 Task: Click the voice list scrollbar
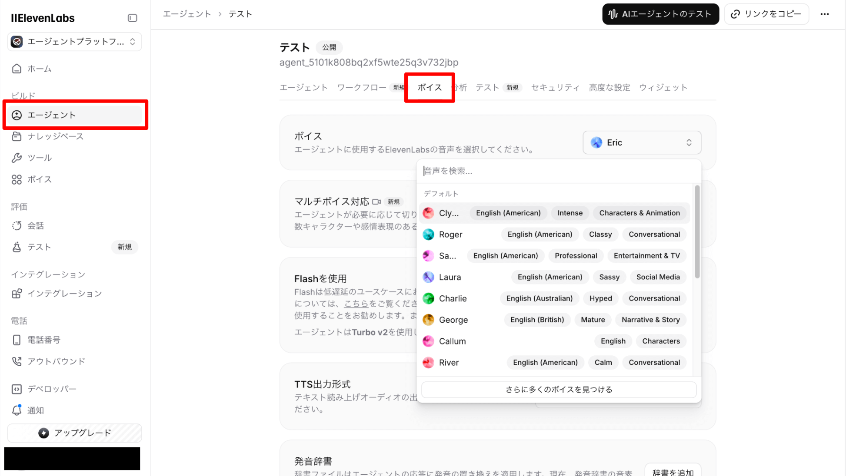[697, 232]
